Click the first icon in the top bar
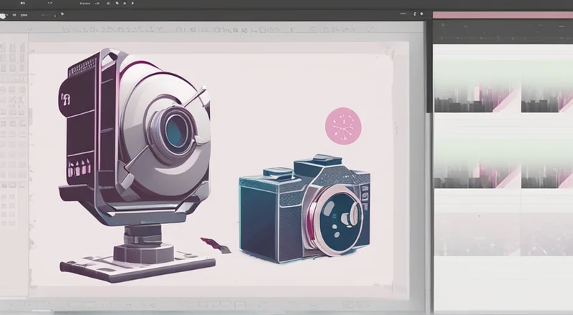Viewport: 573px width, 315px height. point(22,4)
